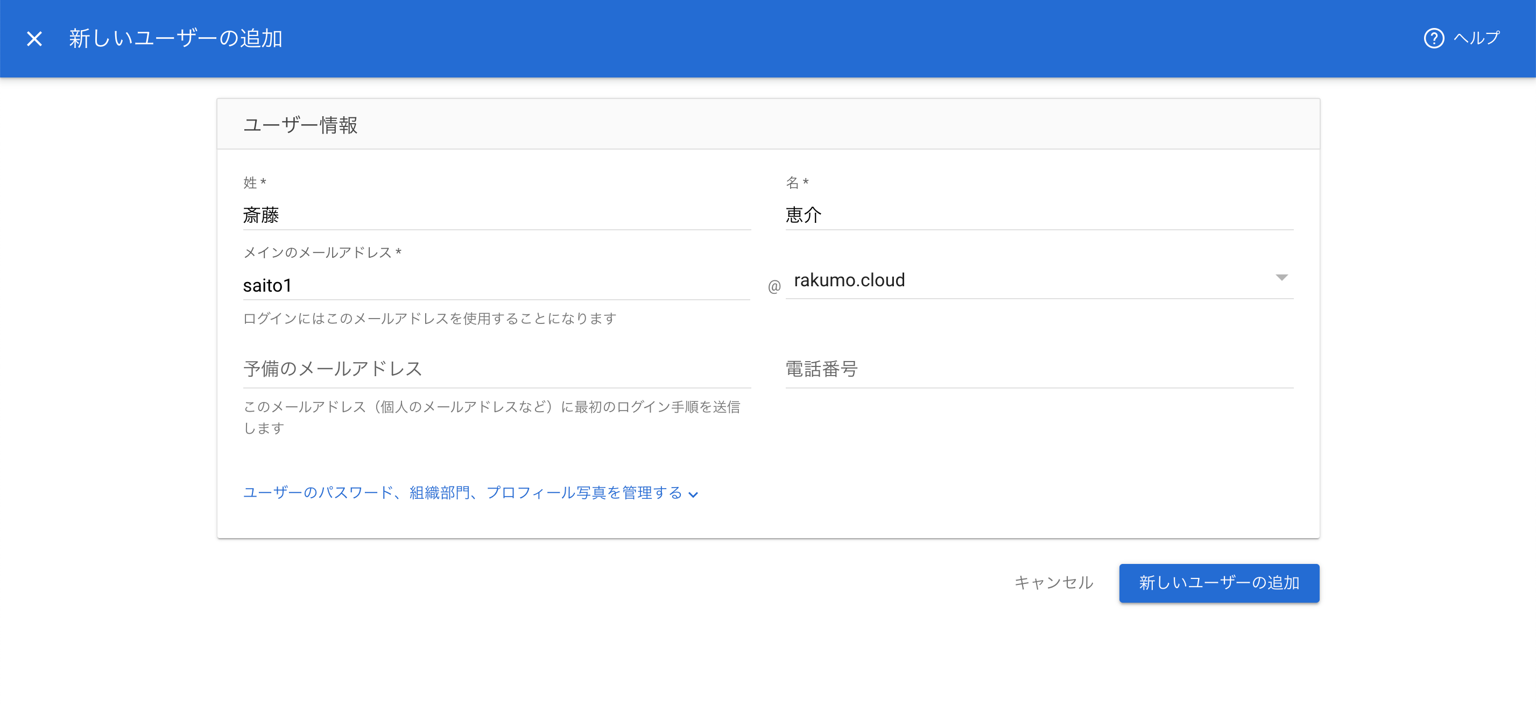Click the メインのメールアドレス label
The height and width of the screenshot is (706, 1536).
click(322, 252)
